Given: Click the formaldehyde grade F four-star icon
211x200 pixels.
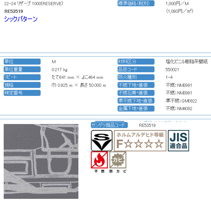Looking at the screenshot, I should (x=140, y=141).
